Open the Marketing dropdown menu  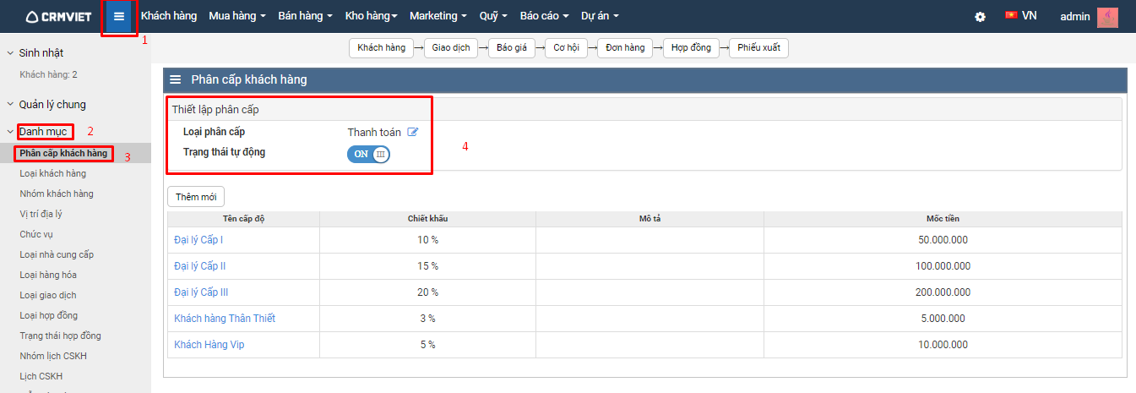(438, 16)
